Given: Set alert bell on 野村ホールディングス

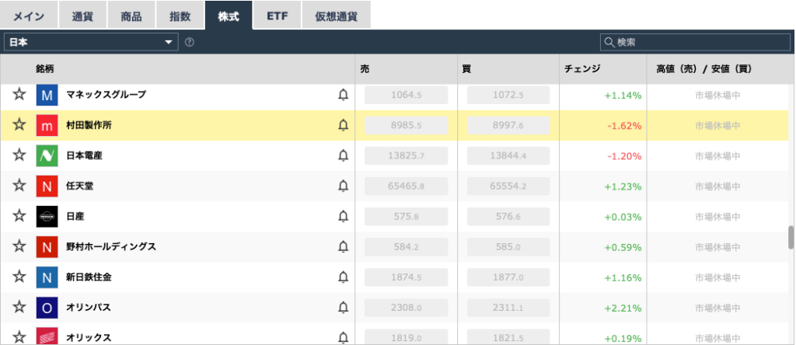Looking at the screenshot, I should [x=343, y=247].
